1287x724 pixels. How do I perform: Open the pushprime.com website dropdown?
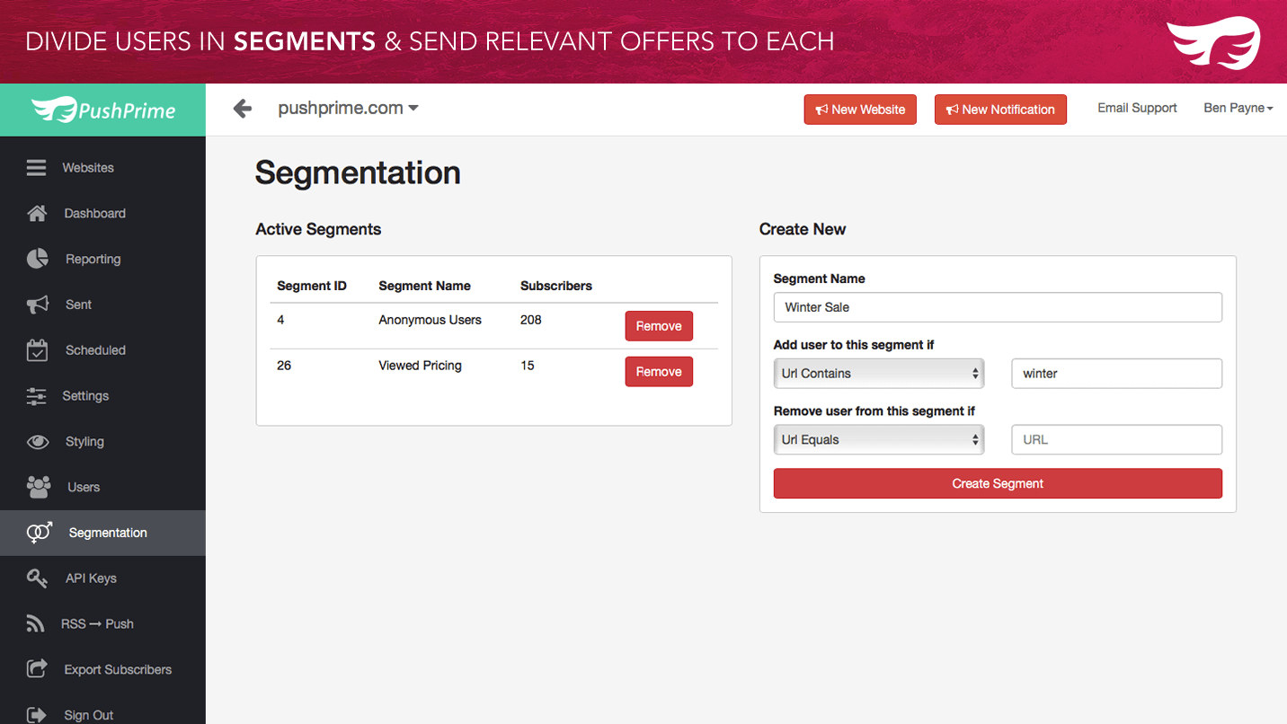(x=348, y=109)
